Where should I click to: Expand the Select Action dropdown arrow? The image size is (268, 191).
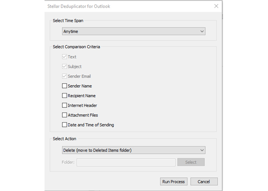(202, 150)
